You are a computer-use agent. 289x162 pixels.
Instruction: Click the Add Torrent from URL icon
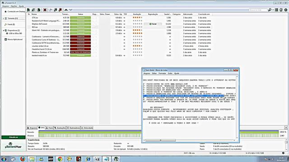[x=33, y=10]
